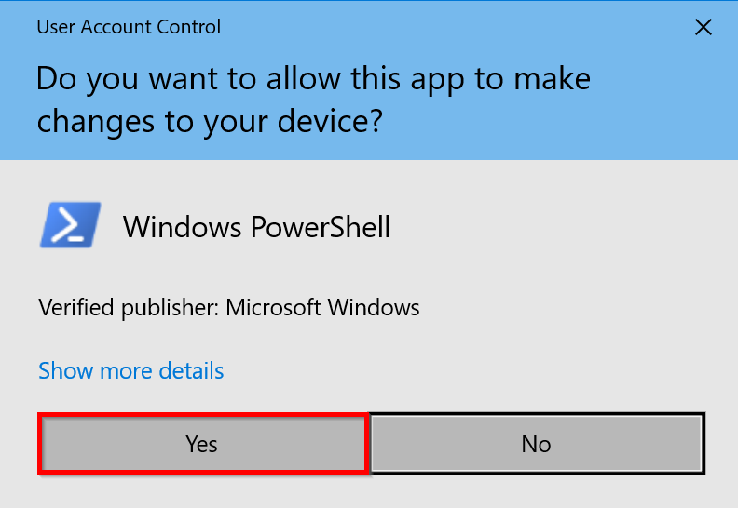Reject PowerShell elevation with the No button

[x=536, y=444]
